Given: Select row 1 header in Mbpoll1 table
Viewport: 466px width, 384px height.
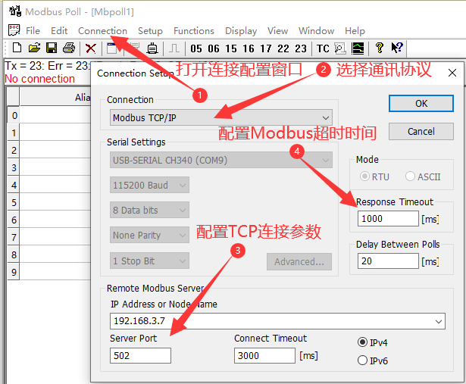Looking at the screenshot, I should pyautogui.click(x=14, y=133).
